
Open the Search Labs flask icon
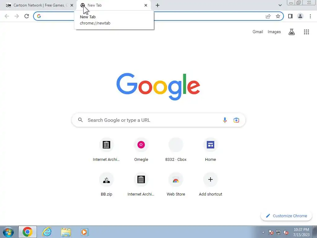(x=292, y=32)
